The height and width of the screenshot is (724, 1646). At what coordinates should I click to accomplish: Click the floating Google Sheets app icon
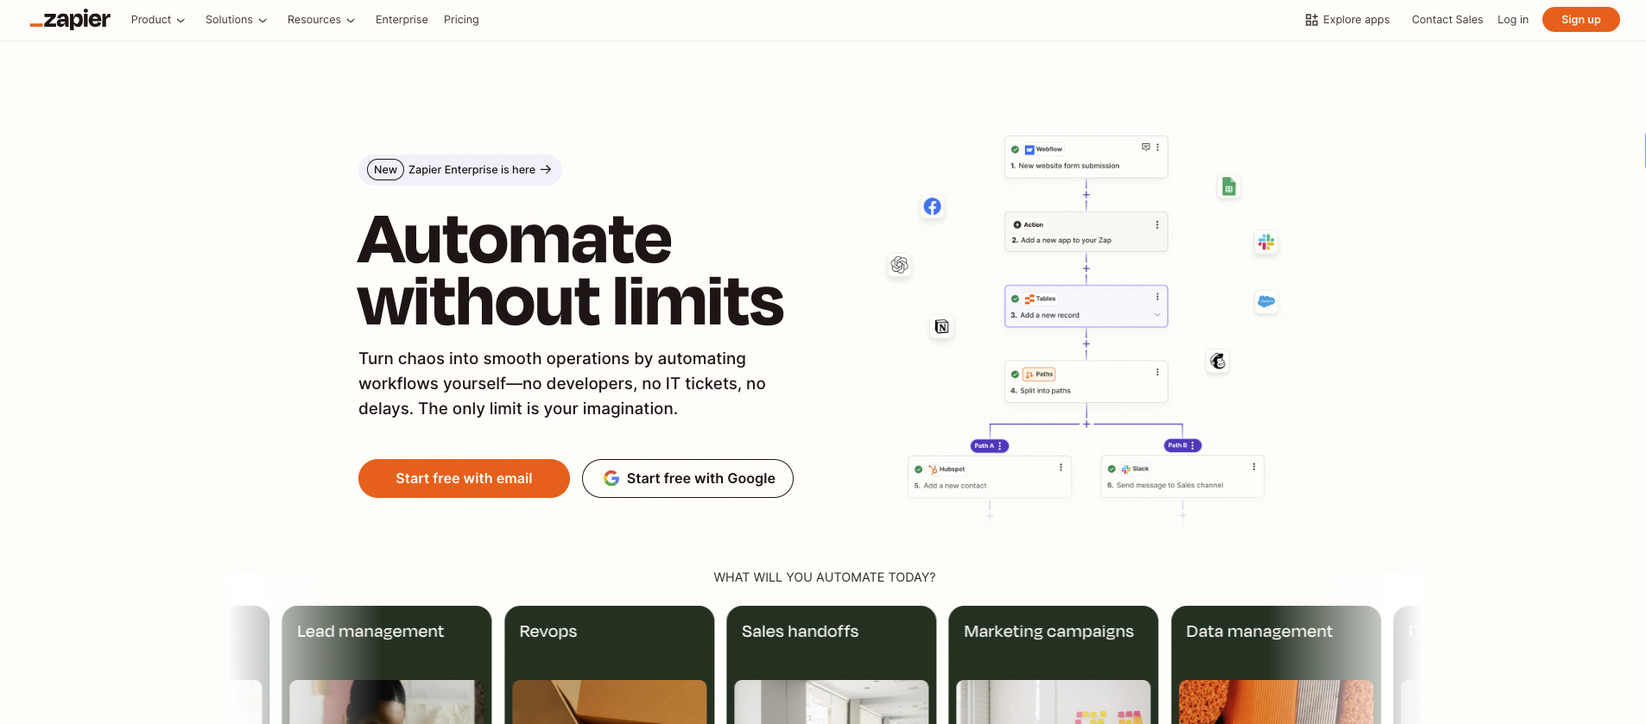1229,187
